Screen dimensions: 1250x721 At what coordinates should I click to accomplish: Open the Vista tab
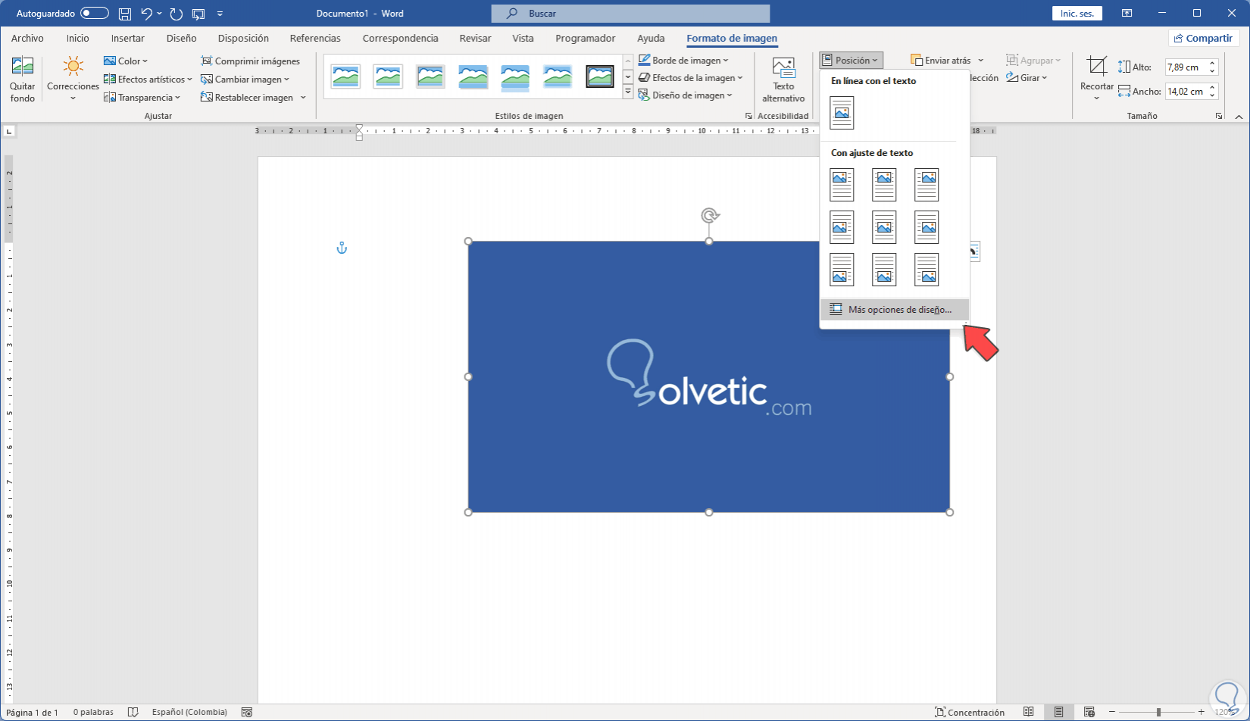[x=523, y=38]
